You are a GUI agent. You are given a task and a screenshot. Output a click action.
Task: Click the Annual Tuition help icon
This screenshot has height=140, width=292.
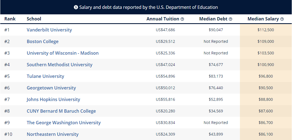182,19
